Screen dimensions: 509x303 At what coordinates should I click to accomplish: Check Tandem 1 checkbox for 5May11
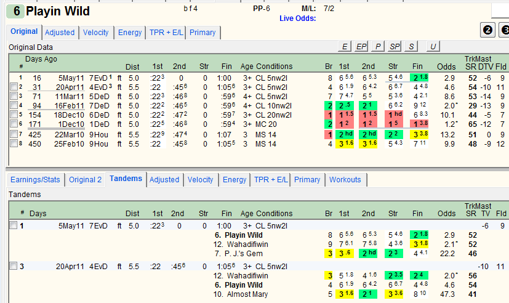click(x=14, y=225)
